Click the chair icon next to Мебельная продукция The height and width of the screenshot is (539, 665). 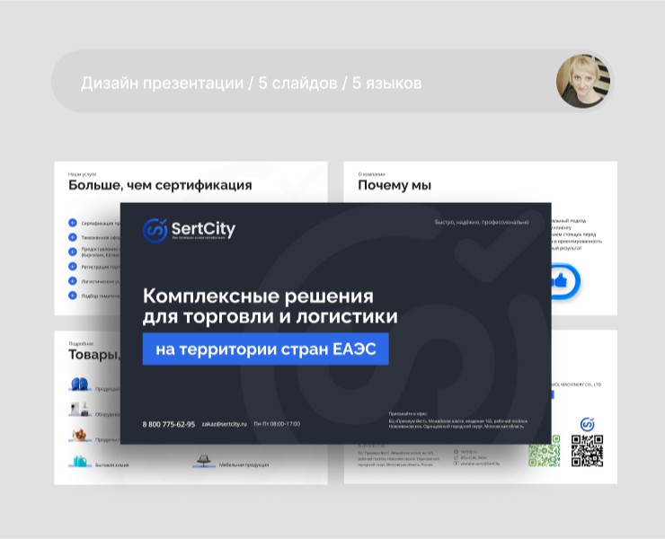pyautogui.click(x=204, y=461)
